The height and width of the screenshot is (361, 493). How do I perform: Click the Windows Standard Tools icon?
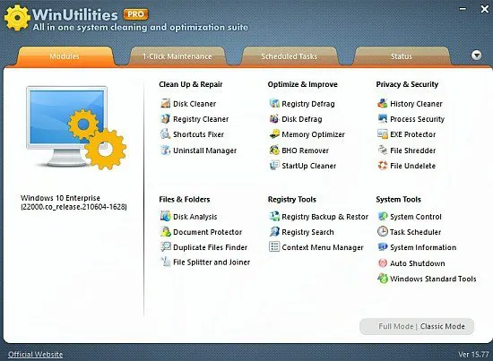pyautogui.click(x=383, y=279)
